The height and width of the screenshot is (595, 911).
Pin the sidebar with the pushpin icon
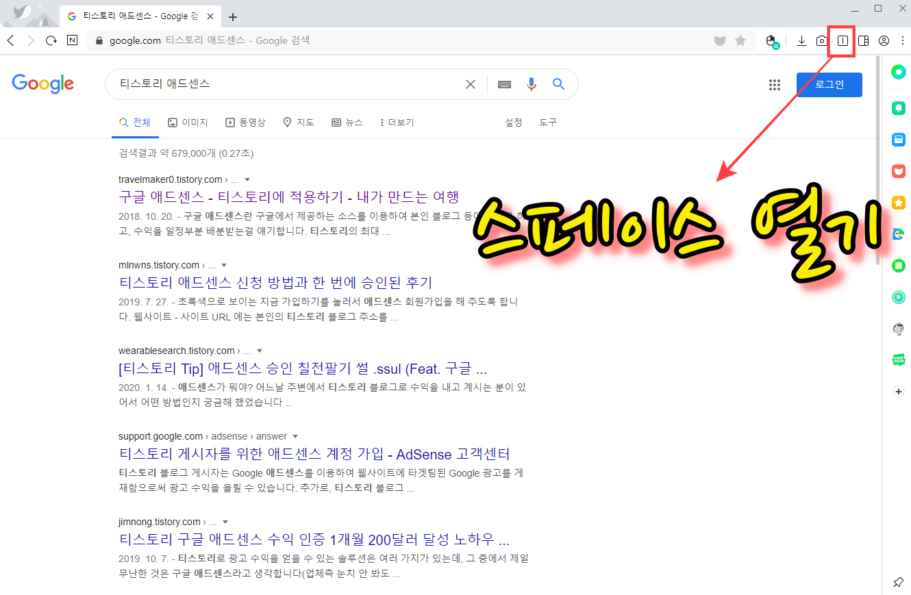click(x=899, y=582)
